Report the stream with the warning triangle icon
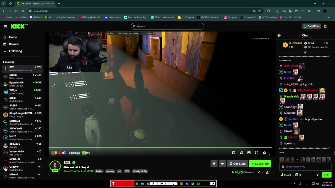This screenshot has height=188, width=335. [267, 172]
